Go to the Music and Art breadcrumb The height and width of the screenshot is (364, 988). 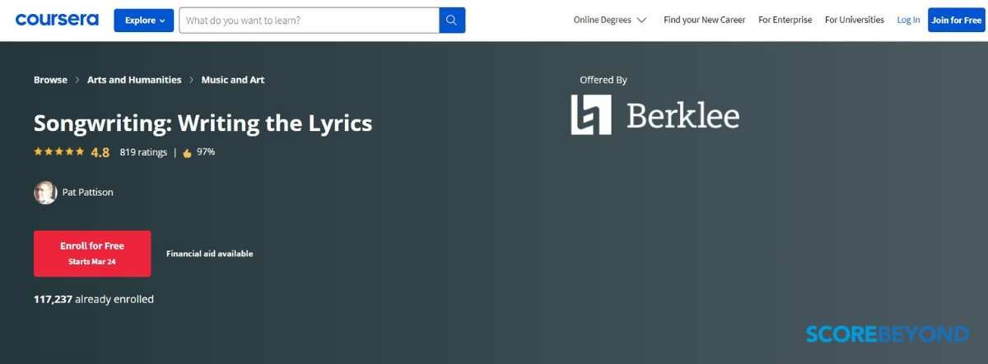tap(233, 80)
